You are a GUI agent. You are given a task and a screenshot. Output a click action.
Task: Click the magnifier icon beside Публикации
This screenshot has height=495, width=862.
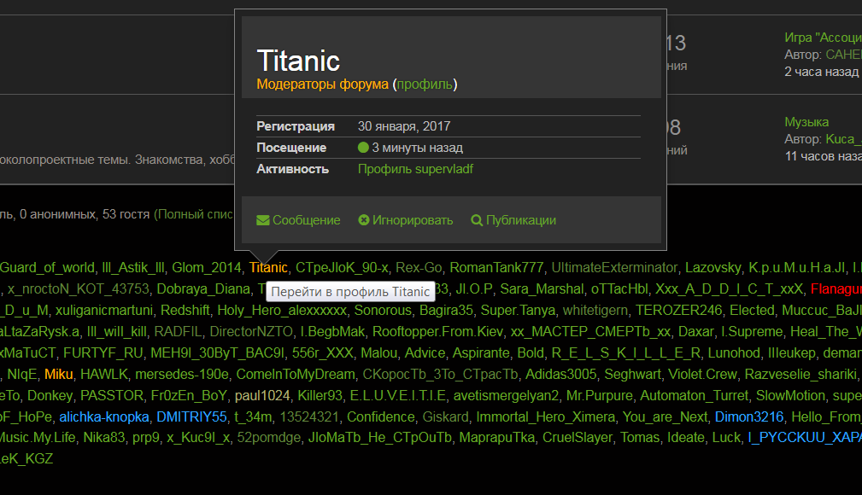click(477, 220)
